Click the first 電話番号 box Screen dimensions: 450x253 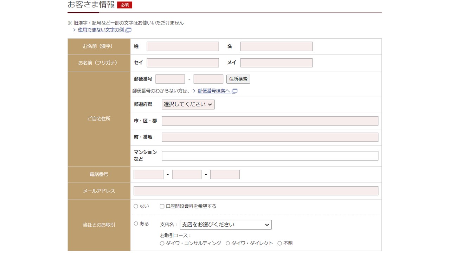point(148,175)
